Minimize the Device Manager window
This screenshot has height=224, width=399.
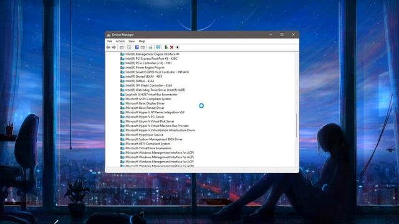271,35
